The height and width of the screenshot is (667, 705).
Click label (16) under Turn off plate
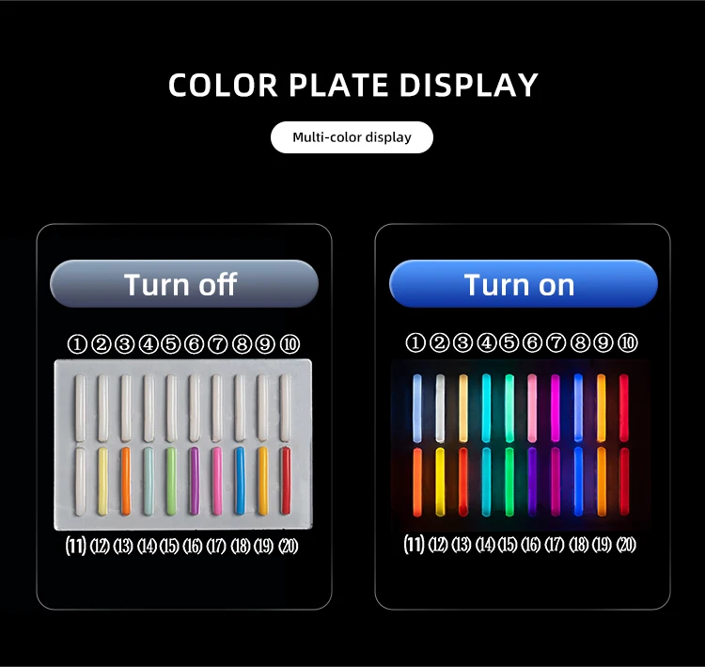(193, 546)
